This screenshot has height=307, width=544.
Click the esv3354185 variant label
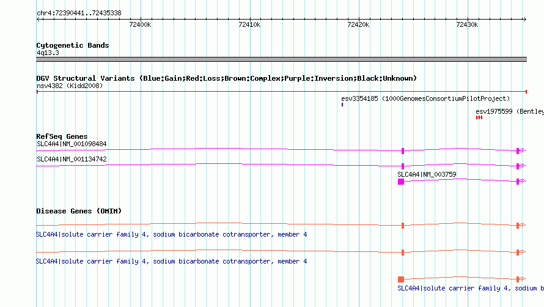click(x=425, y=98)
